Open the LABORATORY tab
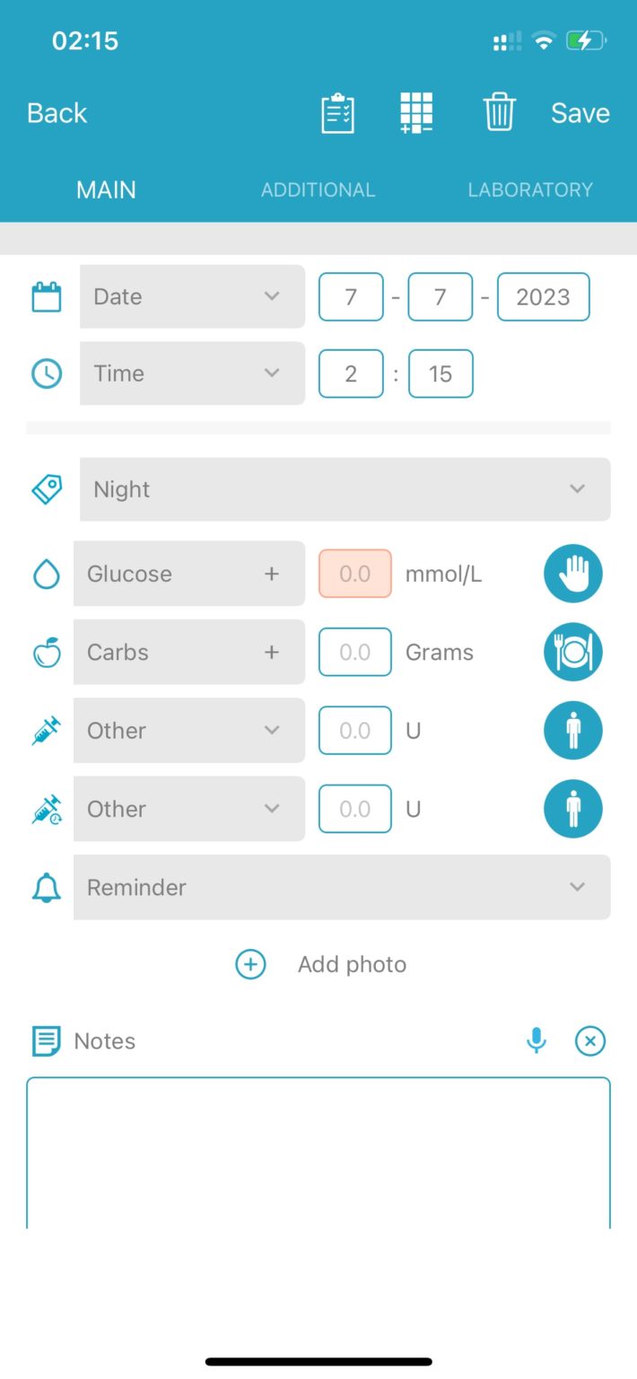 [529, 189]
